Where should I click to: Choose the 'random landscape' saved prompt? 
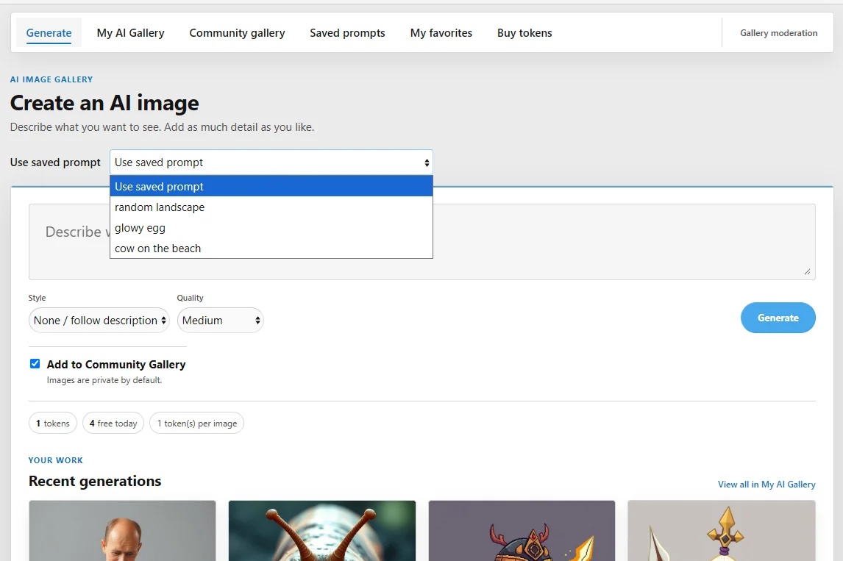[271, 207]
